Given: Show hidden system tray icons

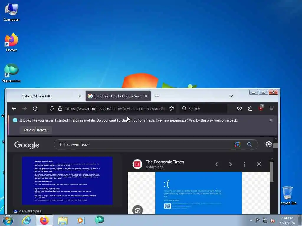Looking at the screenshot, I should click(251, 220).
